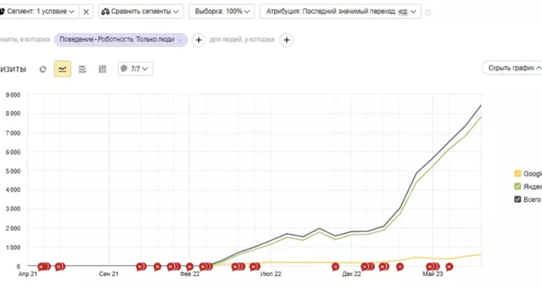Toggle the Google series checkbox
Viewport: 542px width, 289px height.
click(x=517, y=173)
